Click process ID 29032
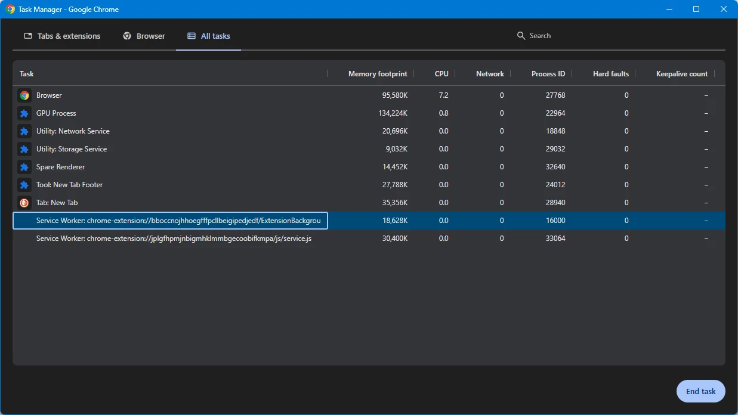 [x=555, y=149]
